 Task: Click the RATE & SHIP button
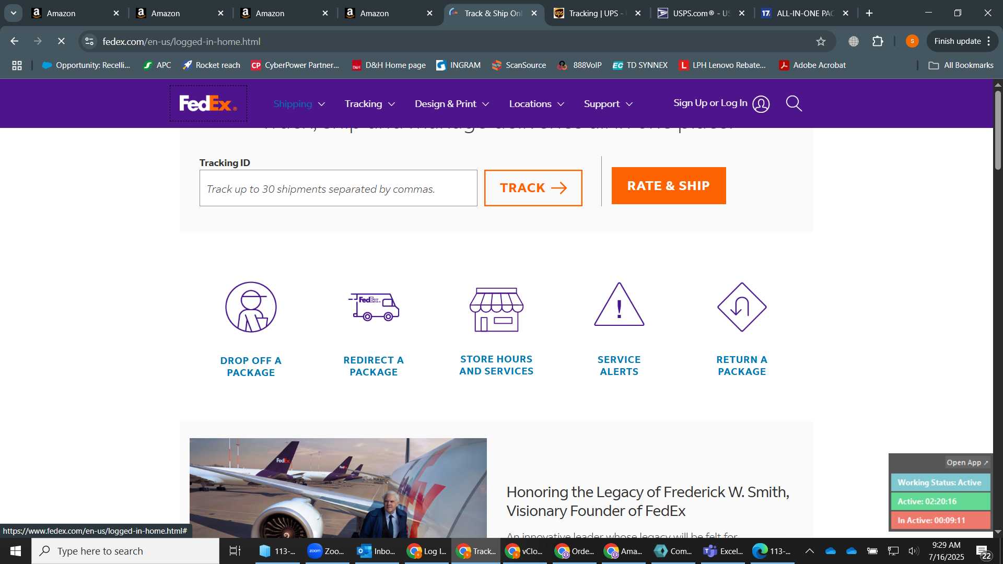tap(669, 186)
